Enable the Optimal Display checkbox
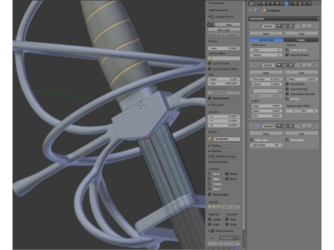This screenshot has width=334, height=250. [x=287, y=55]
